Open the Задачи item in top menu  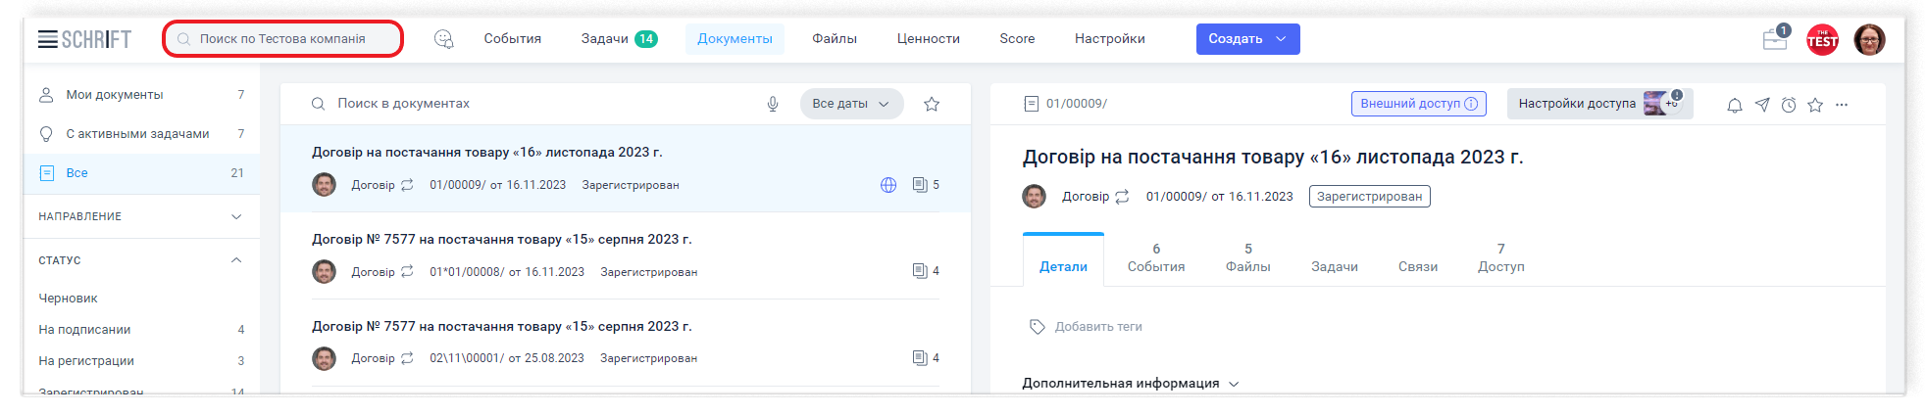618,39
